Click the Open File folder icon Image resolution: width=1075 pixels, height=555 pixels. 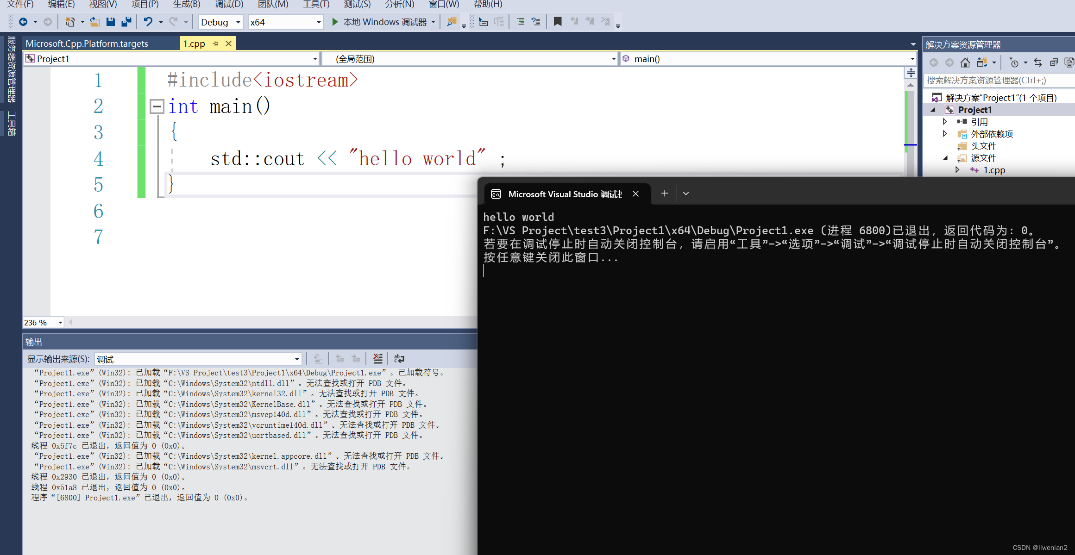pos(95,22)
